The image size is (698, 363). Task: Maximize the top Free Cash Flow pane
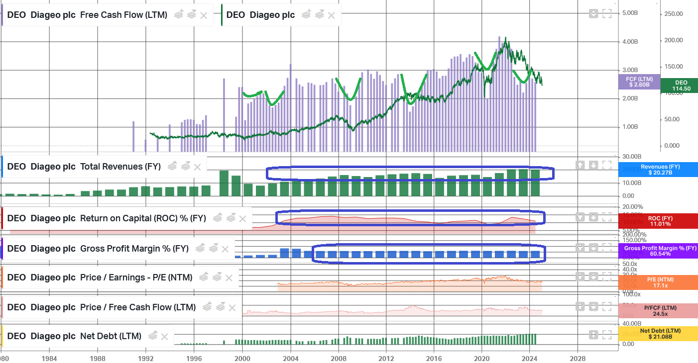(607, 14)
